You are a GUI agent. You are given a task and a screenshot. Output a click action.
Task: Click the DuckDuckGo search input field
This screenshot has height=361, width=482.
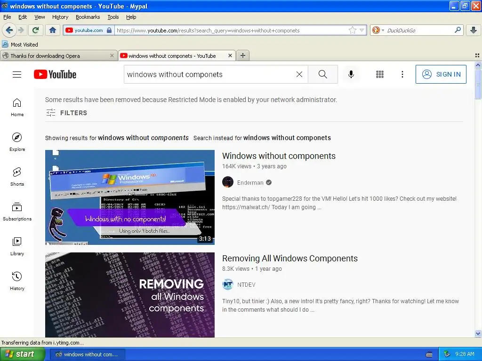click(419, 30)
